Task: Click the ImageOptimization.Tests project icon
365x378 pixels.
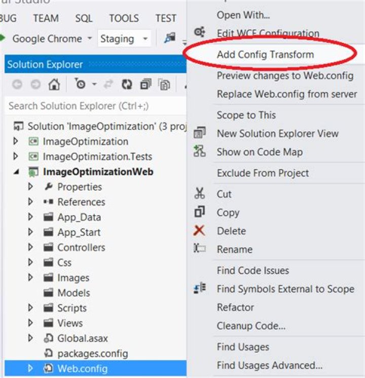Action: coord(33,157)
